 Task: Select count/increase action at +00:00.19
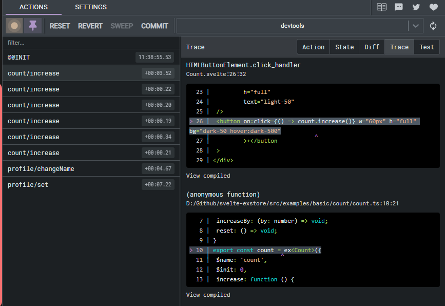(91, 121)
